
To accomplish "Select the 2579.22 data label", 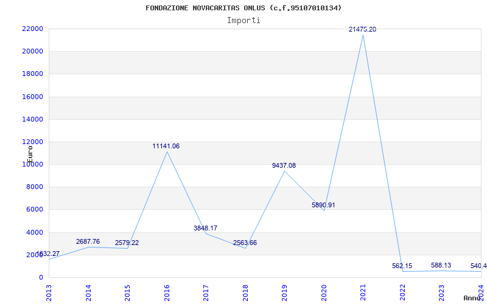I will tap(127, 243).
